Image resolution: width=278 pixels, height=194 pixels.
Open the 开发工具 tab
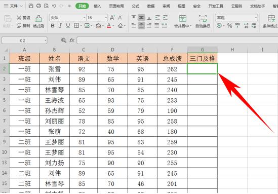coord(216,6)
